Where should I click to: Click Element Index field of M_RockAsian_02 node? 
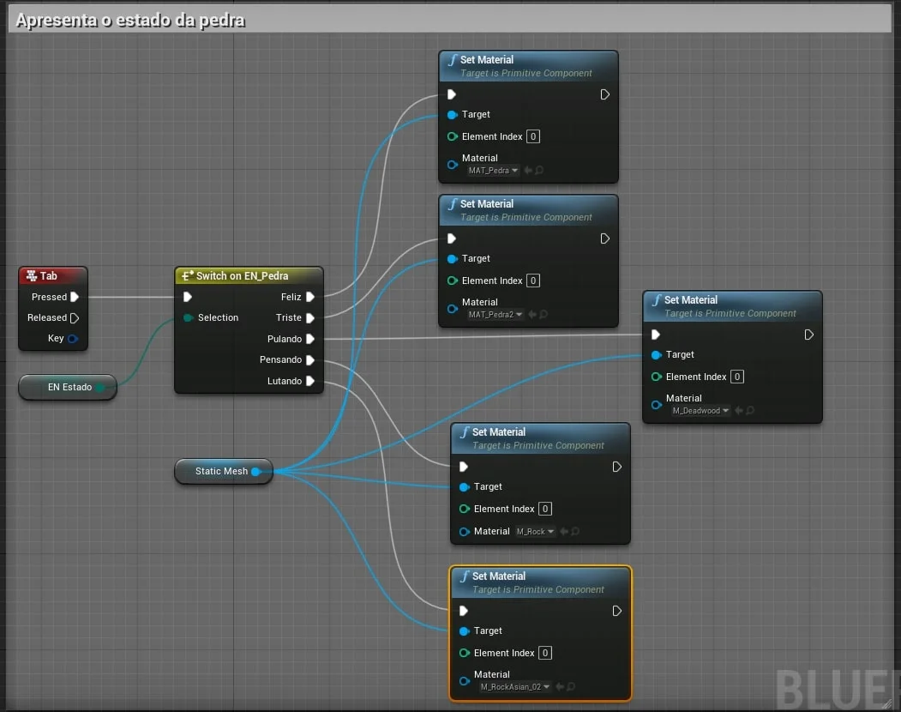click(x=545, y=653)
